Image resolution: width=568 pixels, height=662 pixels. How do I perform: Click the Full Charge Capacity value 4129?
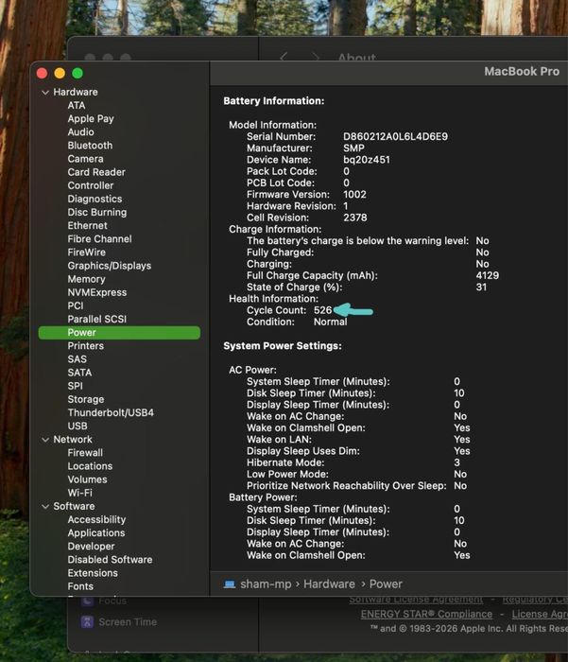click(488, 276)
